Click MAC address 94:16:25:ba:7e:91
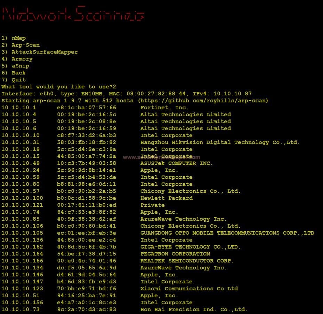The height and width of the screenshot is (314, 323). 87,296
